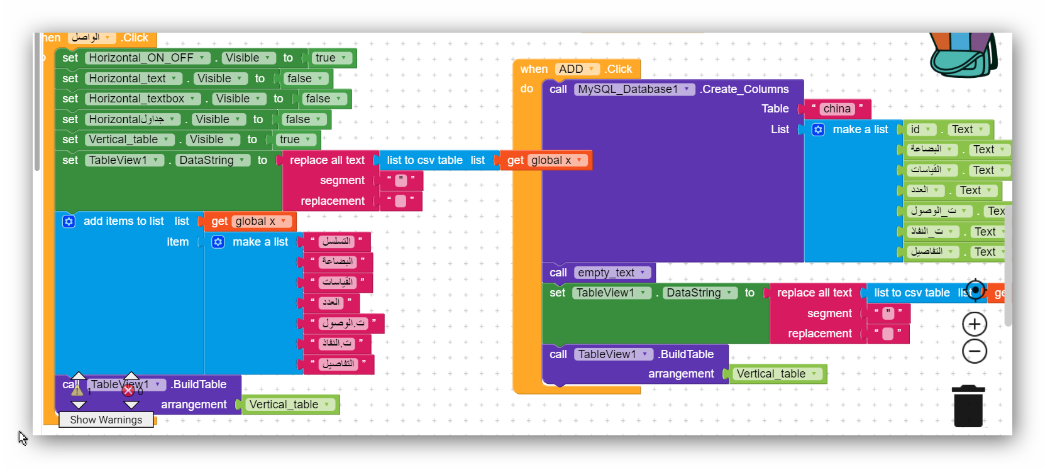Change the false value on the Horizontal_text row

tap(306, 79)
